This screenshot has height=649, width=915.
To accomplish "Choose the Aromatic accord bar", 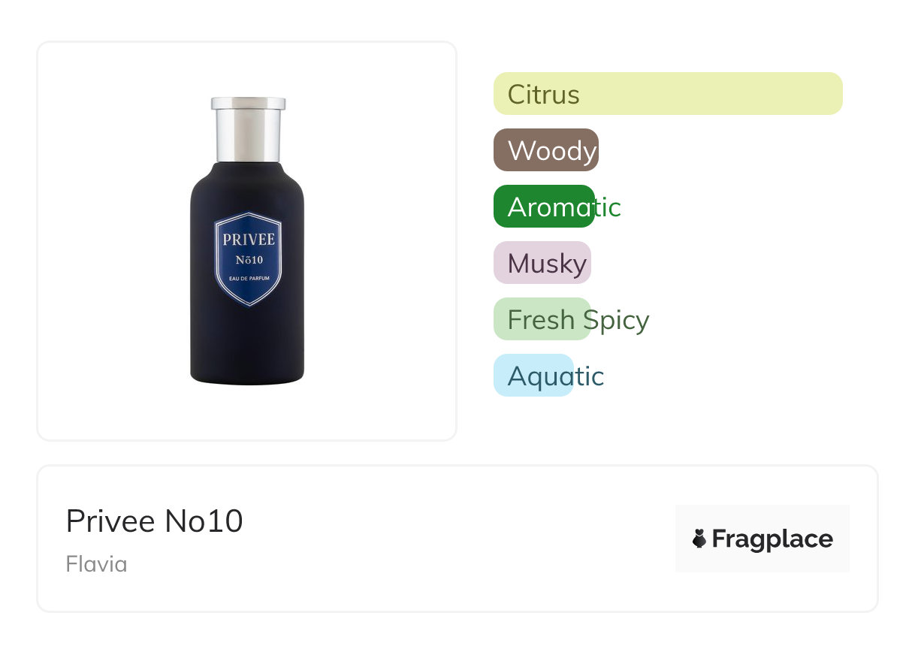I will pyautogui.click(x=544, y=206).
